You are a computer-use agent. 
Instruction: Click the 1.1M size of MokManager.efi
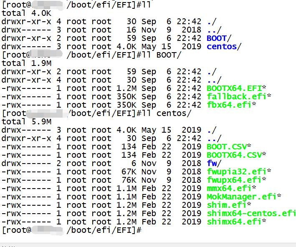pyautogui.click(x=126, y=197)
